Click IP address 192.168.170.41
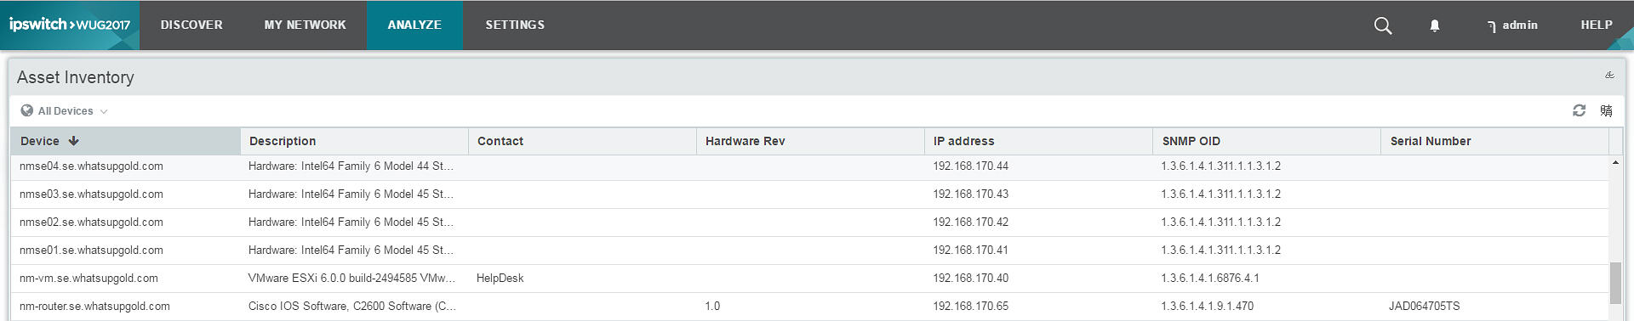The height and width of the screenshot is (321, 1634). pos(970,251)
